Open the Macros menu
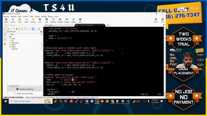 50,16
